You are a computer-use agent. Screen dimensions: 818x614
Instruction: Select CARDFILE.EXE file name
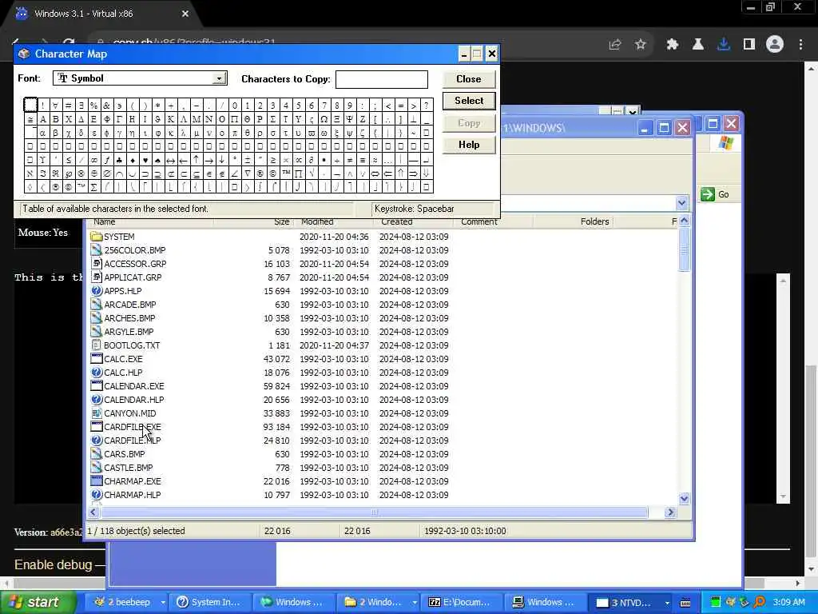tap(133, 427)
